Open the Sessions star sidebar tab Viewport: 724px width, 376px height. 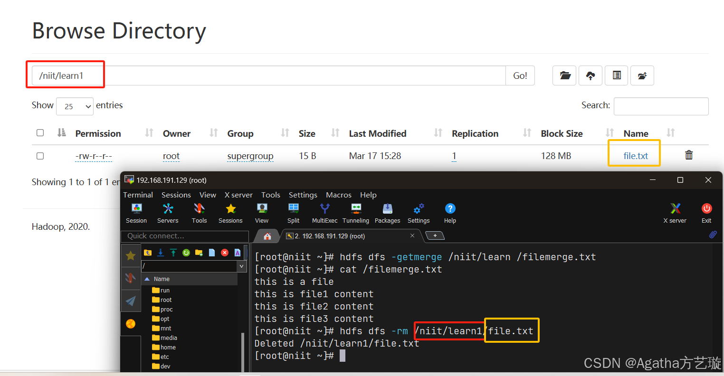(131, 256)
